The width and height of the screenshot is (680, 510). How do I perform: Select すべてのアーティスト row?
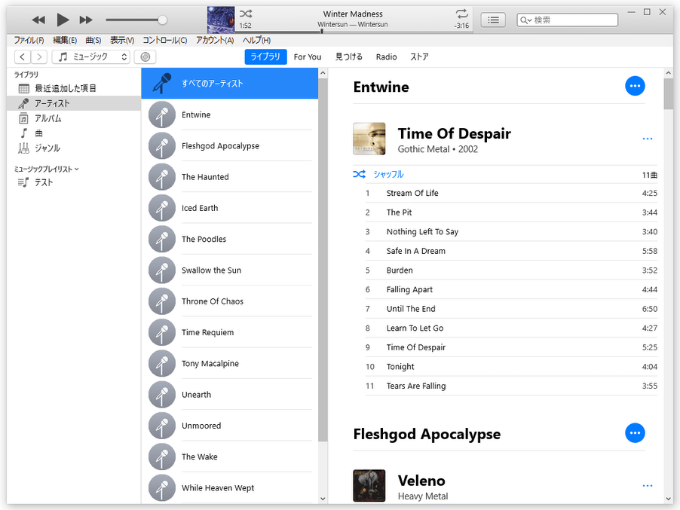coord(230,84)
